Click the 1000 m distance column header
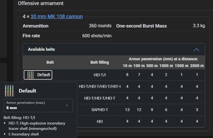This screenshot has height=138, width=213. pyautogui.click(x=166, y=66)
